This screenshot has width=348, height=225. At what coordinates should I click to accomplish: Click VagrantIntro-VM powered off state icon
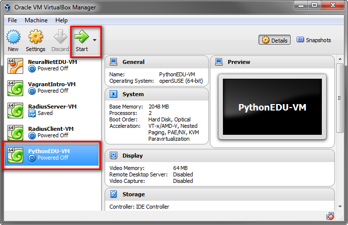click(x=32, y=91)
